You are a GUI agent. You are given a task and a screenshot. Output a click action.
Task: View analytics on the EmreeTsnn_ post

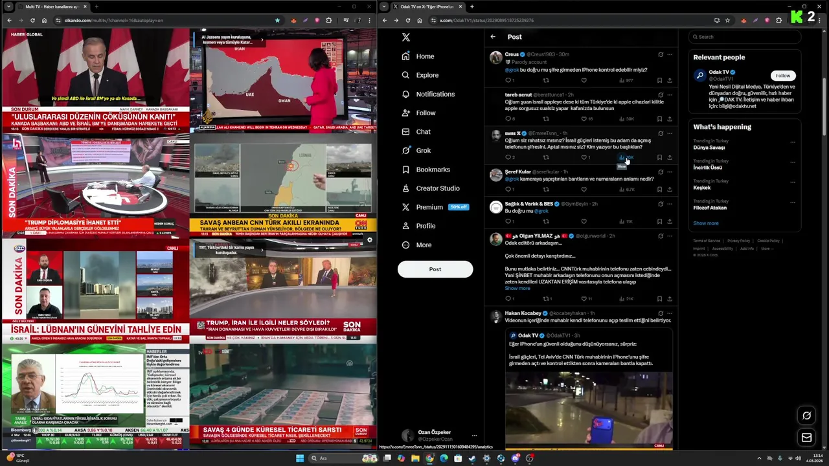(626, 157)
